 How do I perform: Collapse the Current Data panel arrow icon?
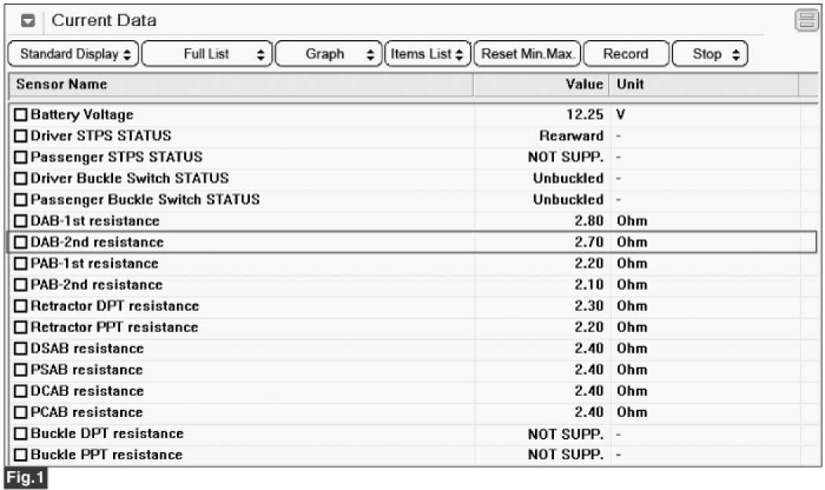(27, 21)
